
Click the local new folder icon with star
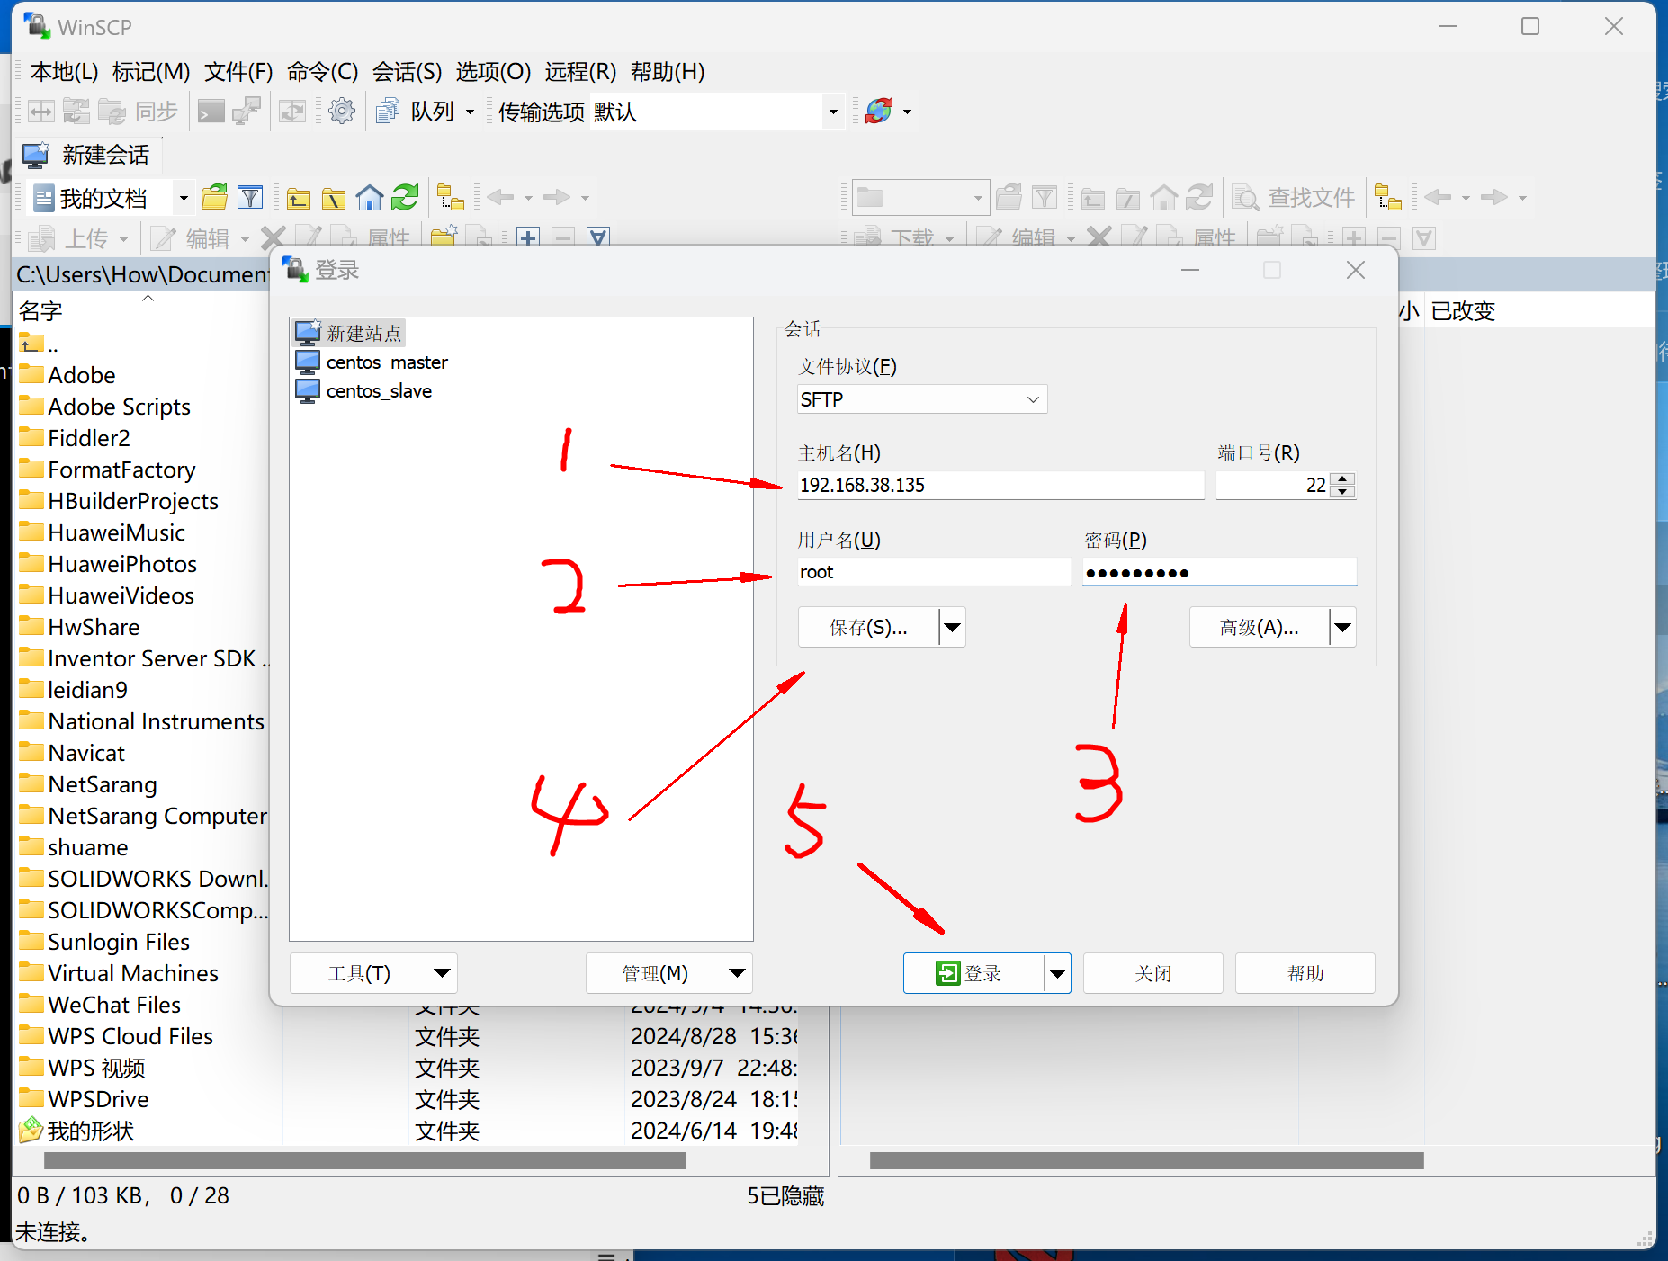444,237
